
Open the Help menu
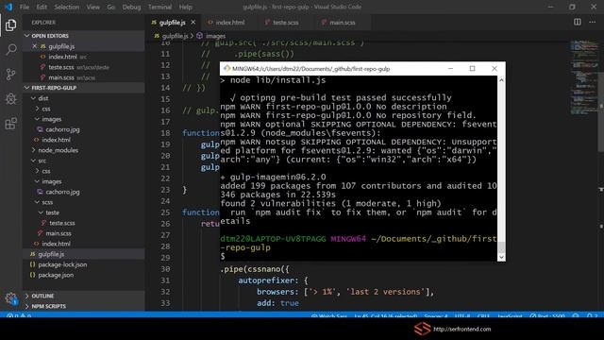(x=185, y=7)
